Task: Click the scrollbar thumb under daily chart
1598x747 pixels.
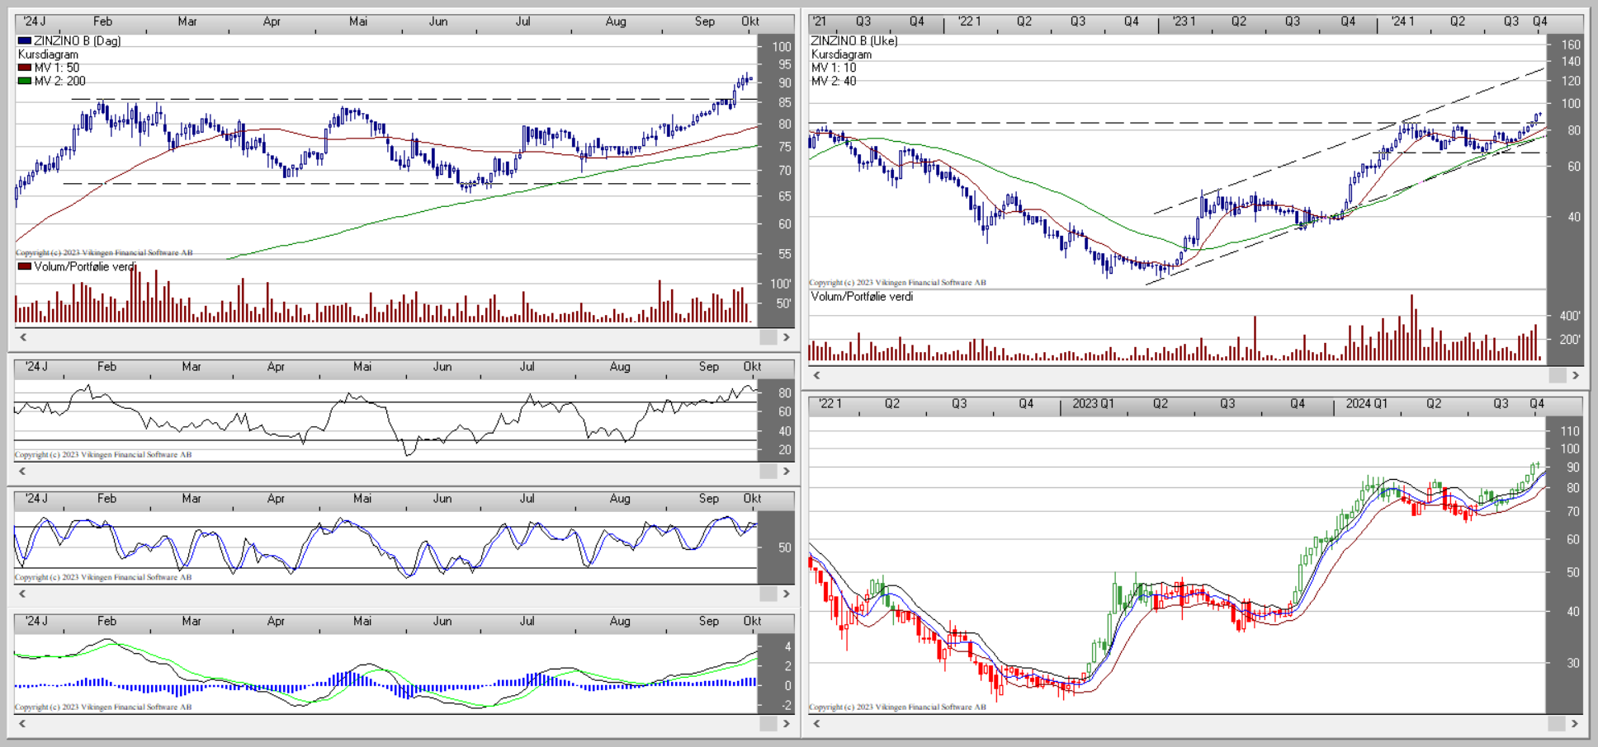Action: click(x=768, y=337)
